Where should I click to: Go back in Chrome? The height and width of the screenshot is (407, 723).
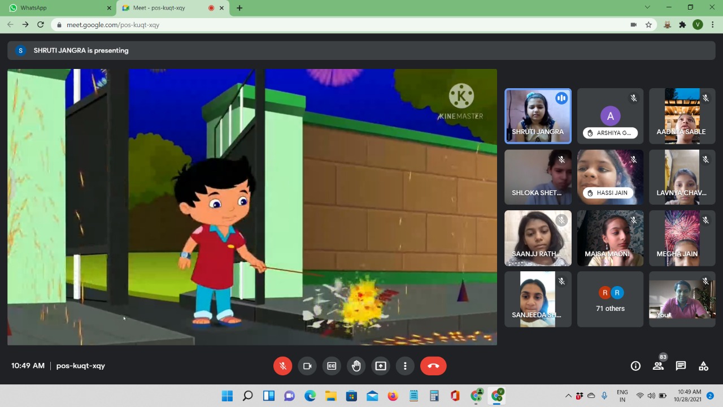pyautogui.click(x=10, y=24)
